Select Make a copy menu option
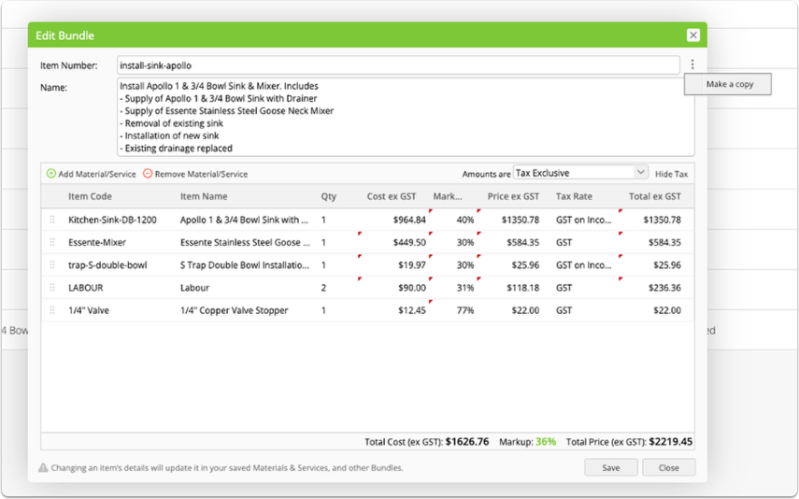Viewport: 799px width, 499px height. click(728, 84)
